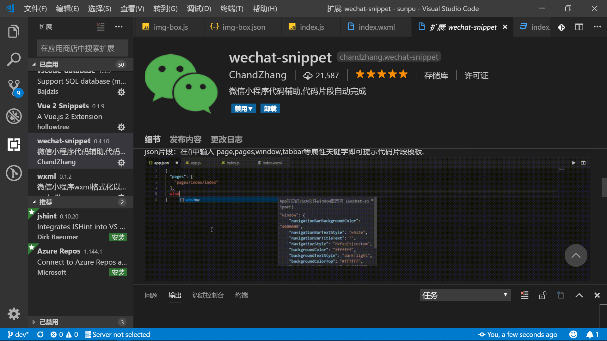Open the 禁用 dropdown button
The image size is (607, 341).
[x=243, y=109]
